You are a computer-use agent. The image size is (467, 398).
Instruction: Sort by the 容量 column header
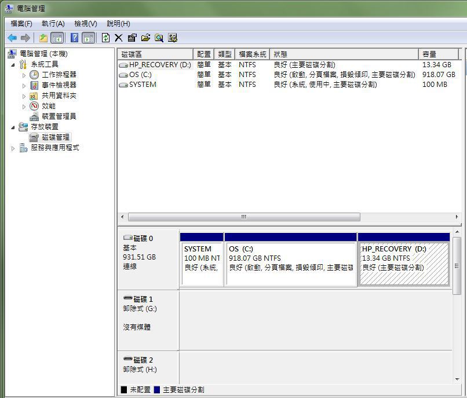pos(439,54)
